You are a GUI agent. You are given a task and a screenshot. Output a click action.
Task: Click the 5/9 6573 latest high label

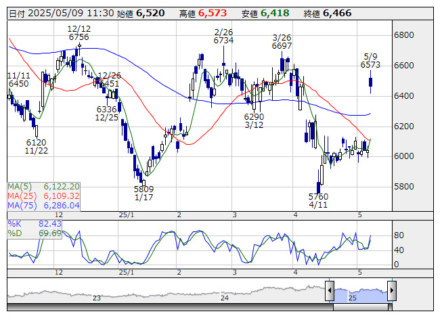[x=370, y=61]
